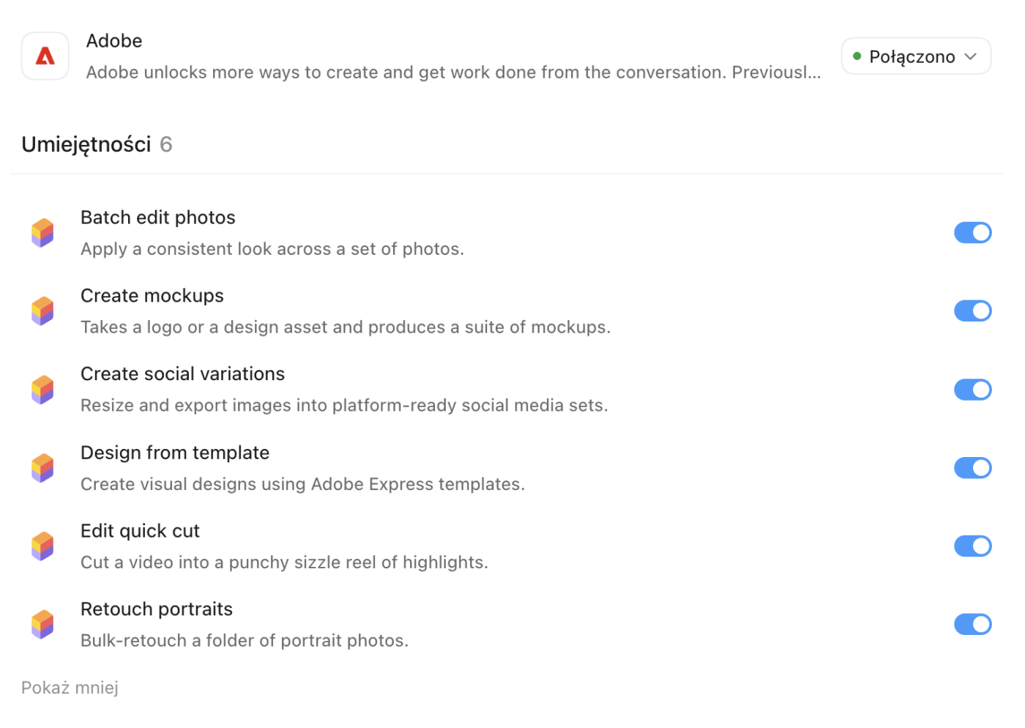Click the truncated Adobe description text
Image resolution: width=1025 pixels, height=728 pixels.
(x=453, y=73)
